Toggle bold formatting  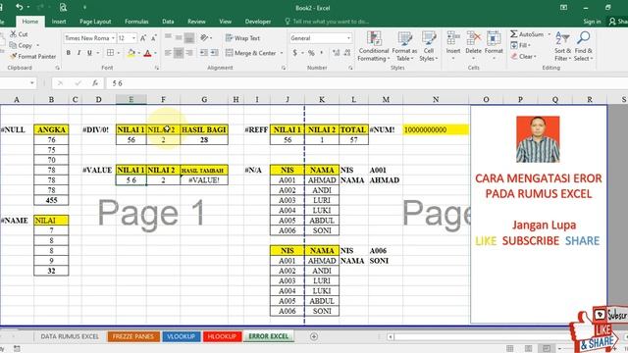(x=69, y=53)
